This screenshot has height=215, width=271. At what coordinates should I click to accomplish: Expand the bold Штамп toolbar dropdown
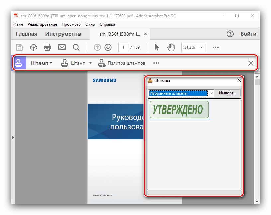pyautogui.click(x=41, y=63)
